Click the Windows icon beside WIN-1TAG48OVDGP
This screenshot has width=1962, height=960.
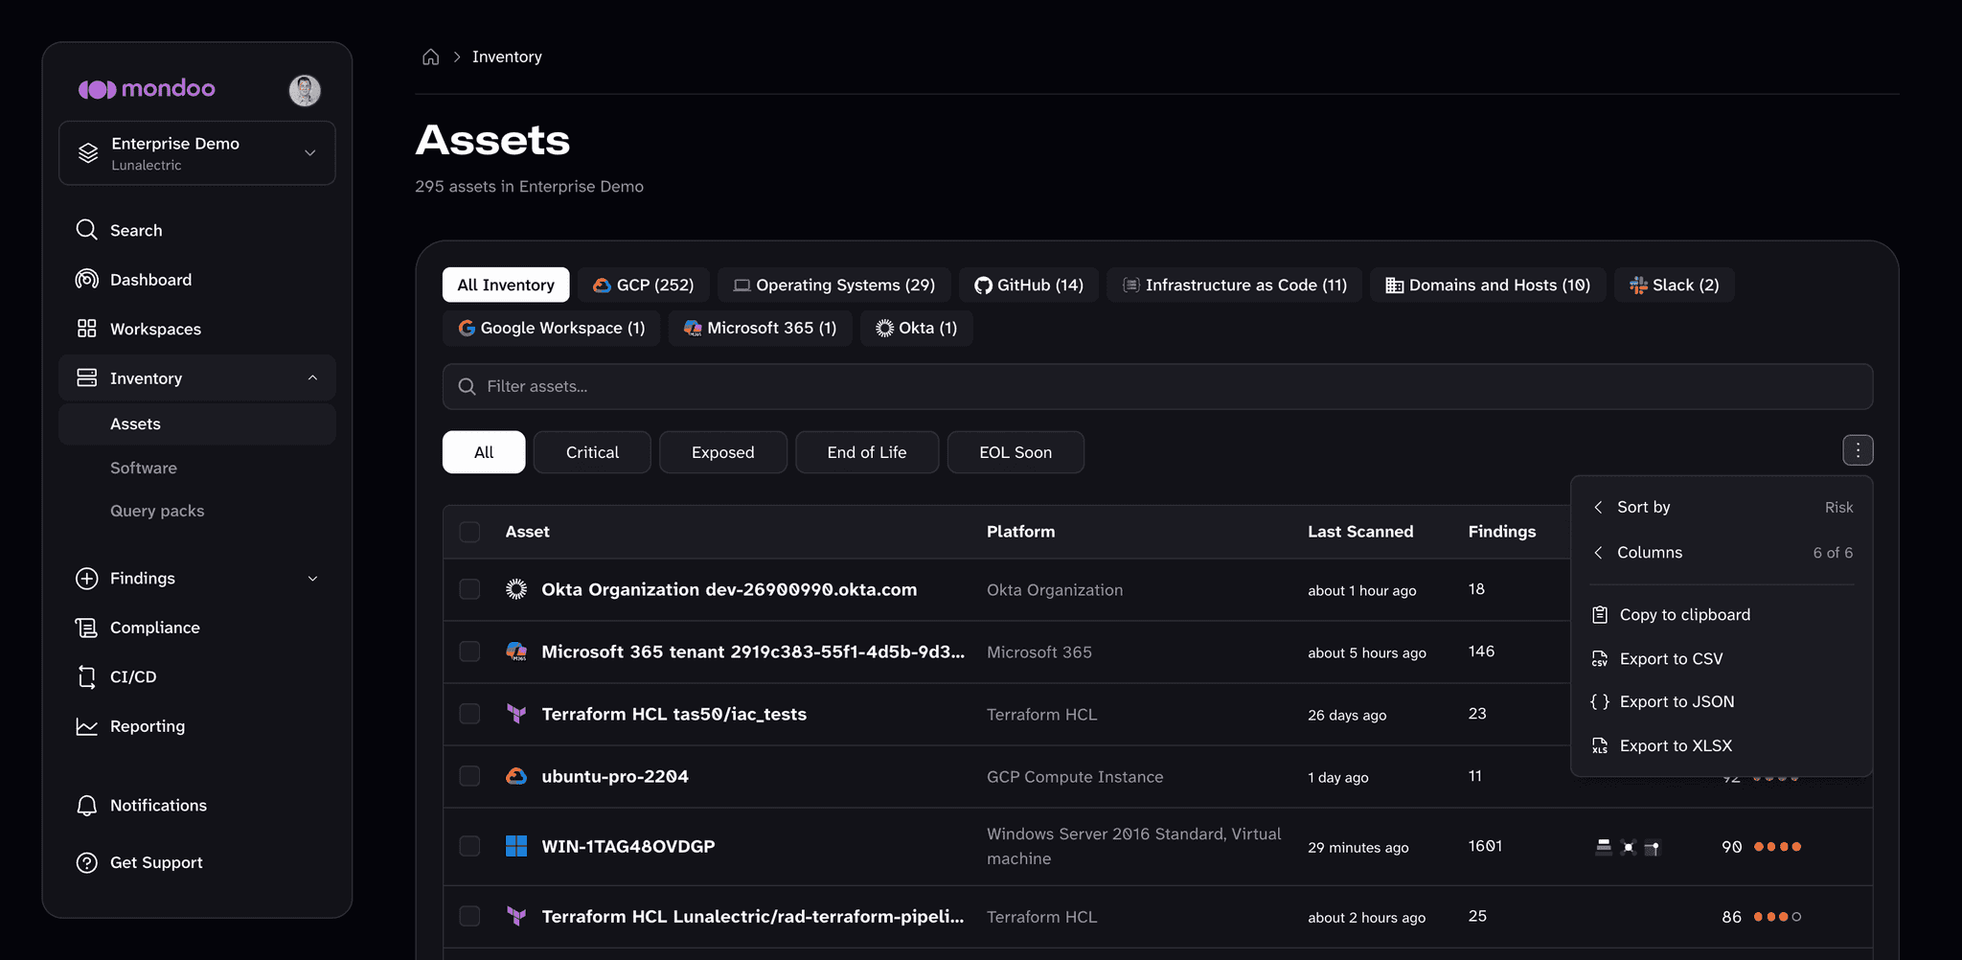[516, 846]
